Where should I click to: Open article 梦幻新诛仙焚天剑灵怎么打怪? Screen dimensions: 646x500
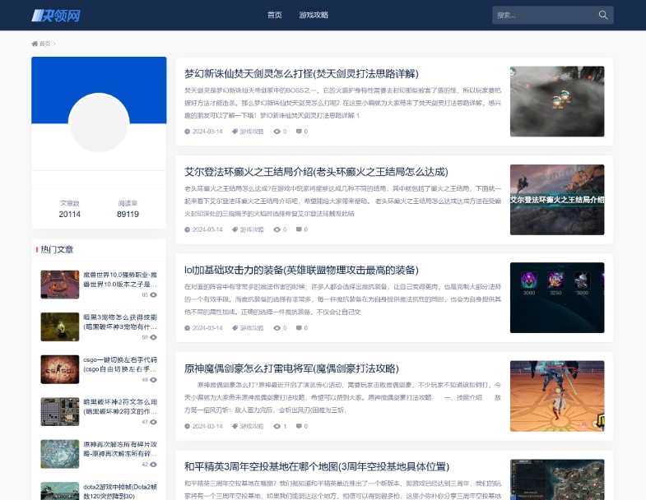301,74
